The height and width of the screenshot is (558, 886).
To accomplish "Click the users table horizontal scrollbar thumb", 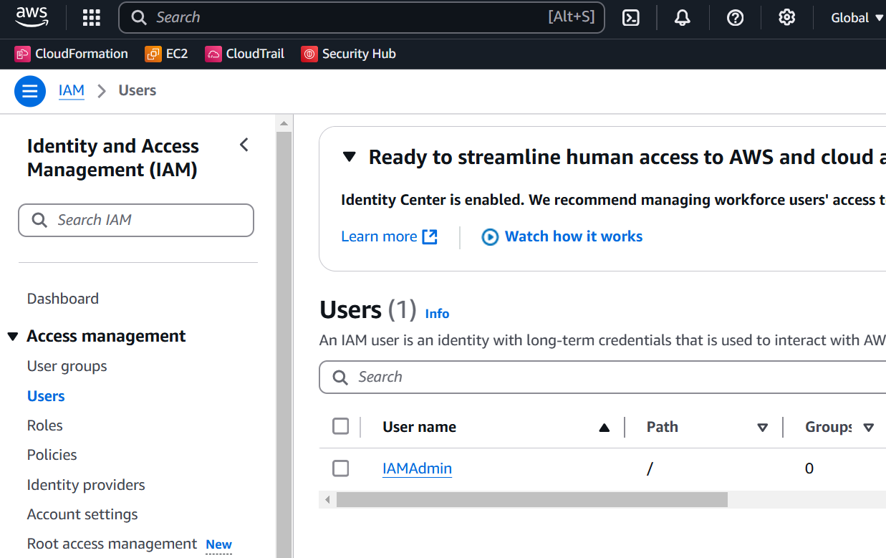I will point(532,499).
